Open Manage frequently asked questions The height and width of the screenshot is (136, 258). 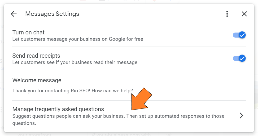click(58, 109)
